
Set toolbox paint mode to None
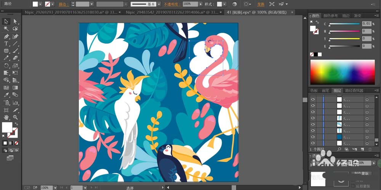point(16,143)
